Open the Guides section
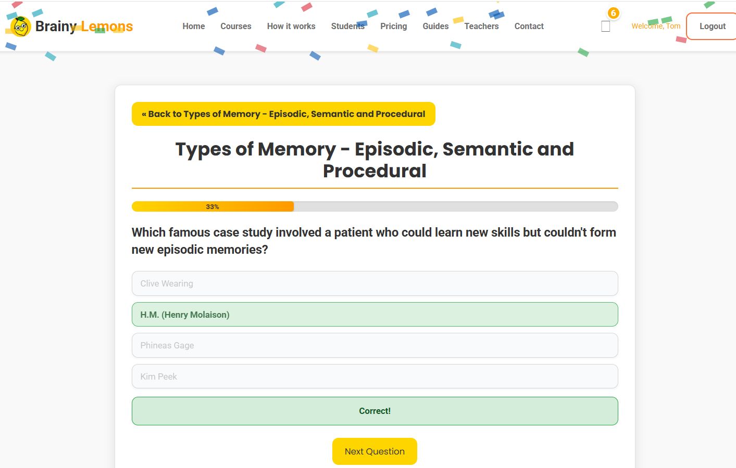 435,27
